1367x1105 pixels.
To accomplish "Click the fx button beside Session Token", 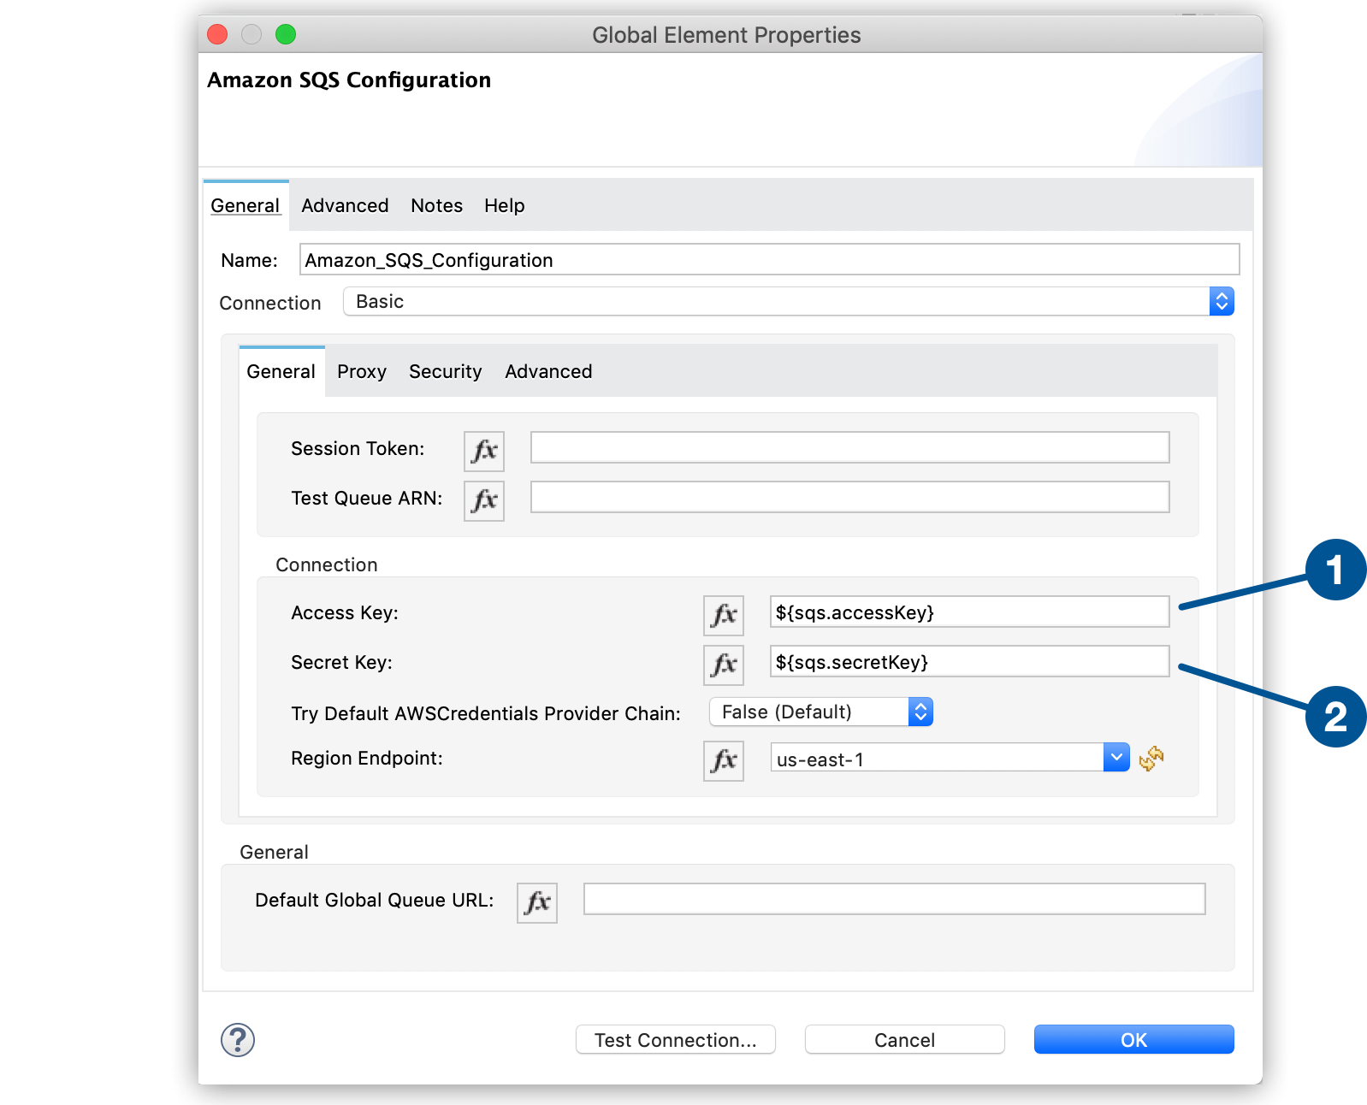I will (x=483, y=451).
